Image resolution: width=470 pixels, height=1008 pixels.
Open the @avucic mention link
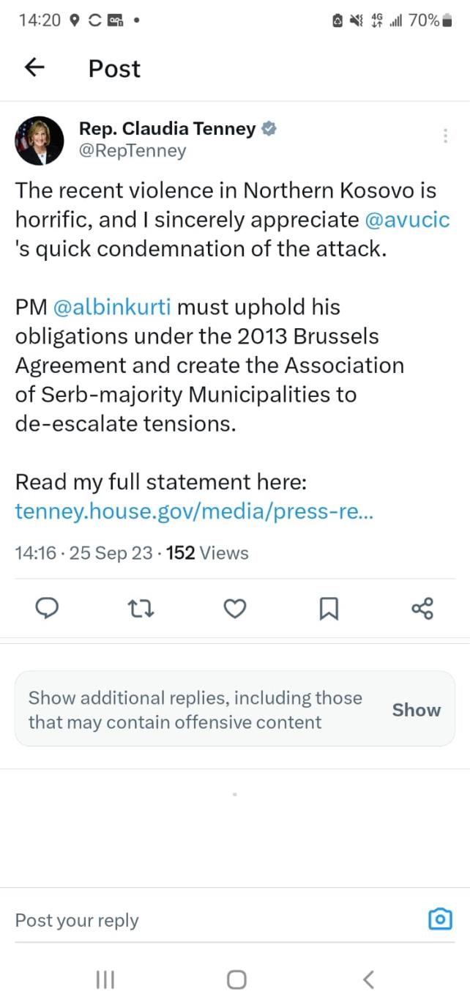click(406, 220)
